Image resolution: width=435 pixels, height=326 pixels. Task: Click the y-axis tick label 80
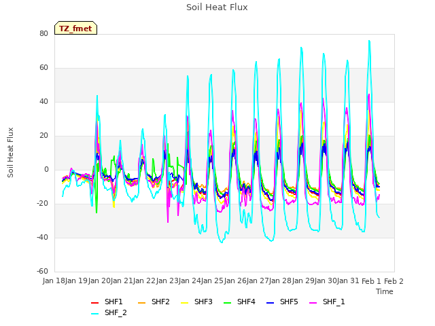(x=43, y=33)
